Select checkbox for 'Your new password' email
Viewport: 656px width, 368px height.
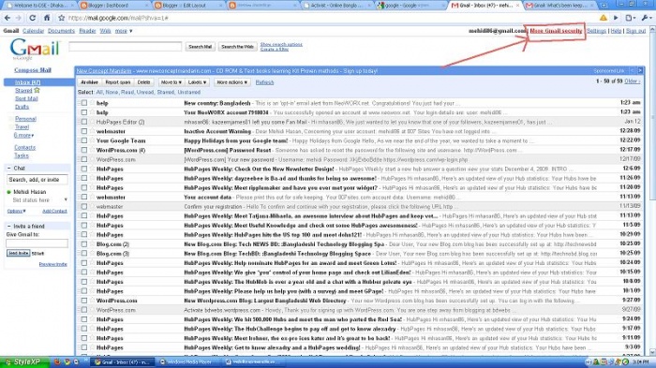tap(84, 159)
